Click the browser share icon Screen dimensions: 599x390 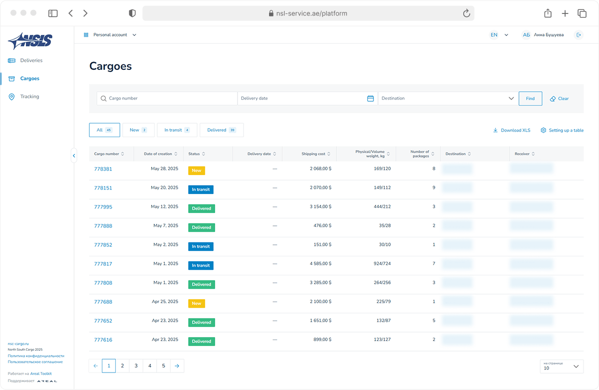(x=548, y=13)
